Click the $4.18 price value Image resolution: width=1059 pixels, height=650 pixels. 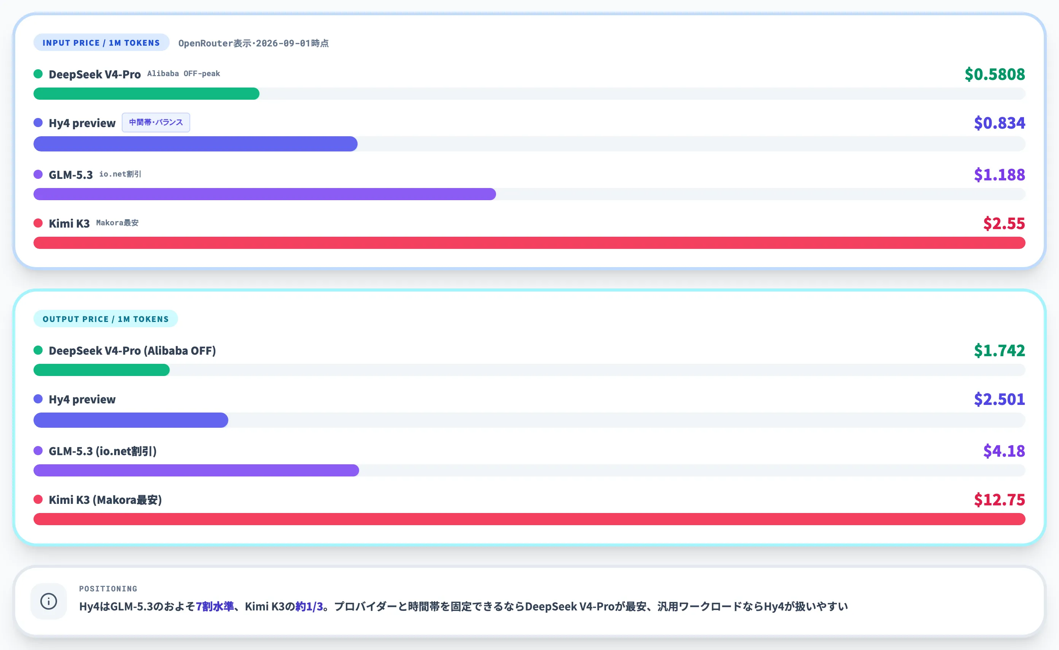[x=1004, y=451]
